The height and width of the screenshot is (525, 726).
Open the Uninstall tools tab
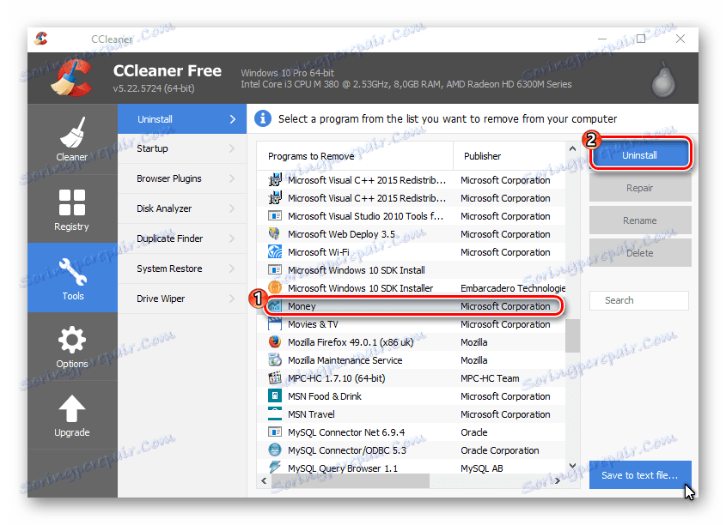pyautogui.click(x=182, y=119)
